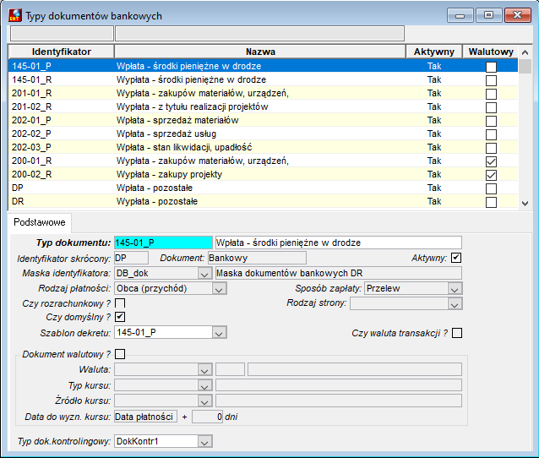Toggle Walutowy checkbox for row 201-01_R

(x=491, y=94)
